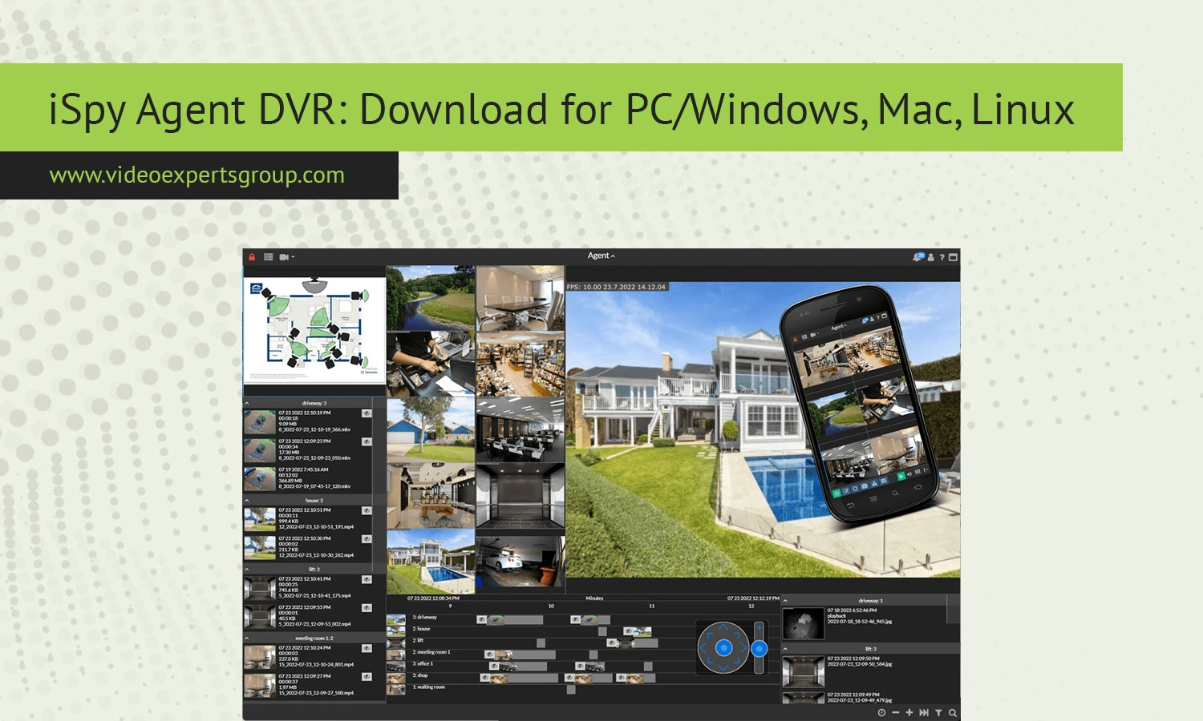Zoom in timeline with plus icon

(909, 712)
